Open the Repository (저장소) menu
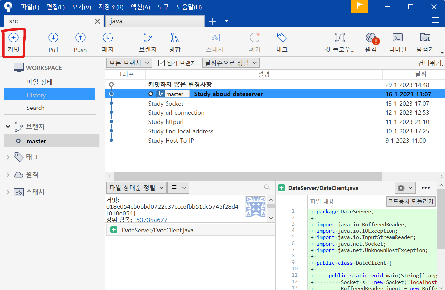Screen dimensions: 445x290 111,7
